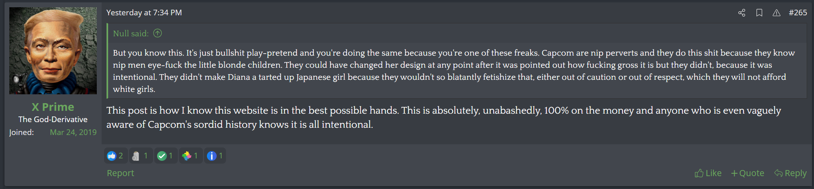Click the share post icon

click(x=742, y=13)
